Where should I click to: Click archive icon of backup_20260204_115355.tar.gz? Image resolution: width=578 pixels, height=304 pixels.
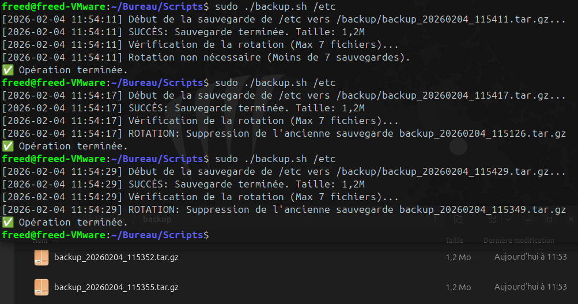[x=41, y=287]
